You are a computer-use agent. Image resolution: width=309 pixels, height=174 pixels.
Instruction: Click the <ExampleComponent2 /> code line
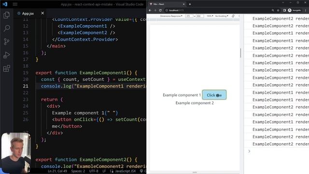[x=86, y=32]
